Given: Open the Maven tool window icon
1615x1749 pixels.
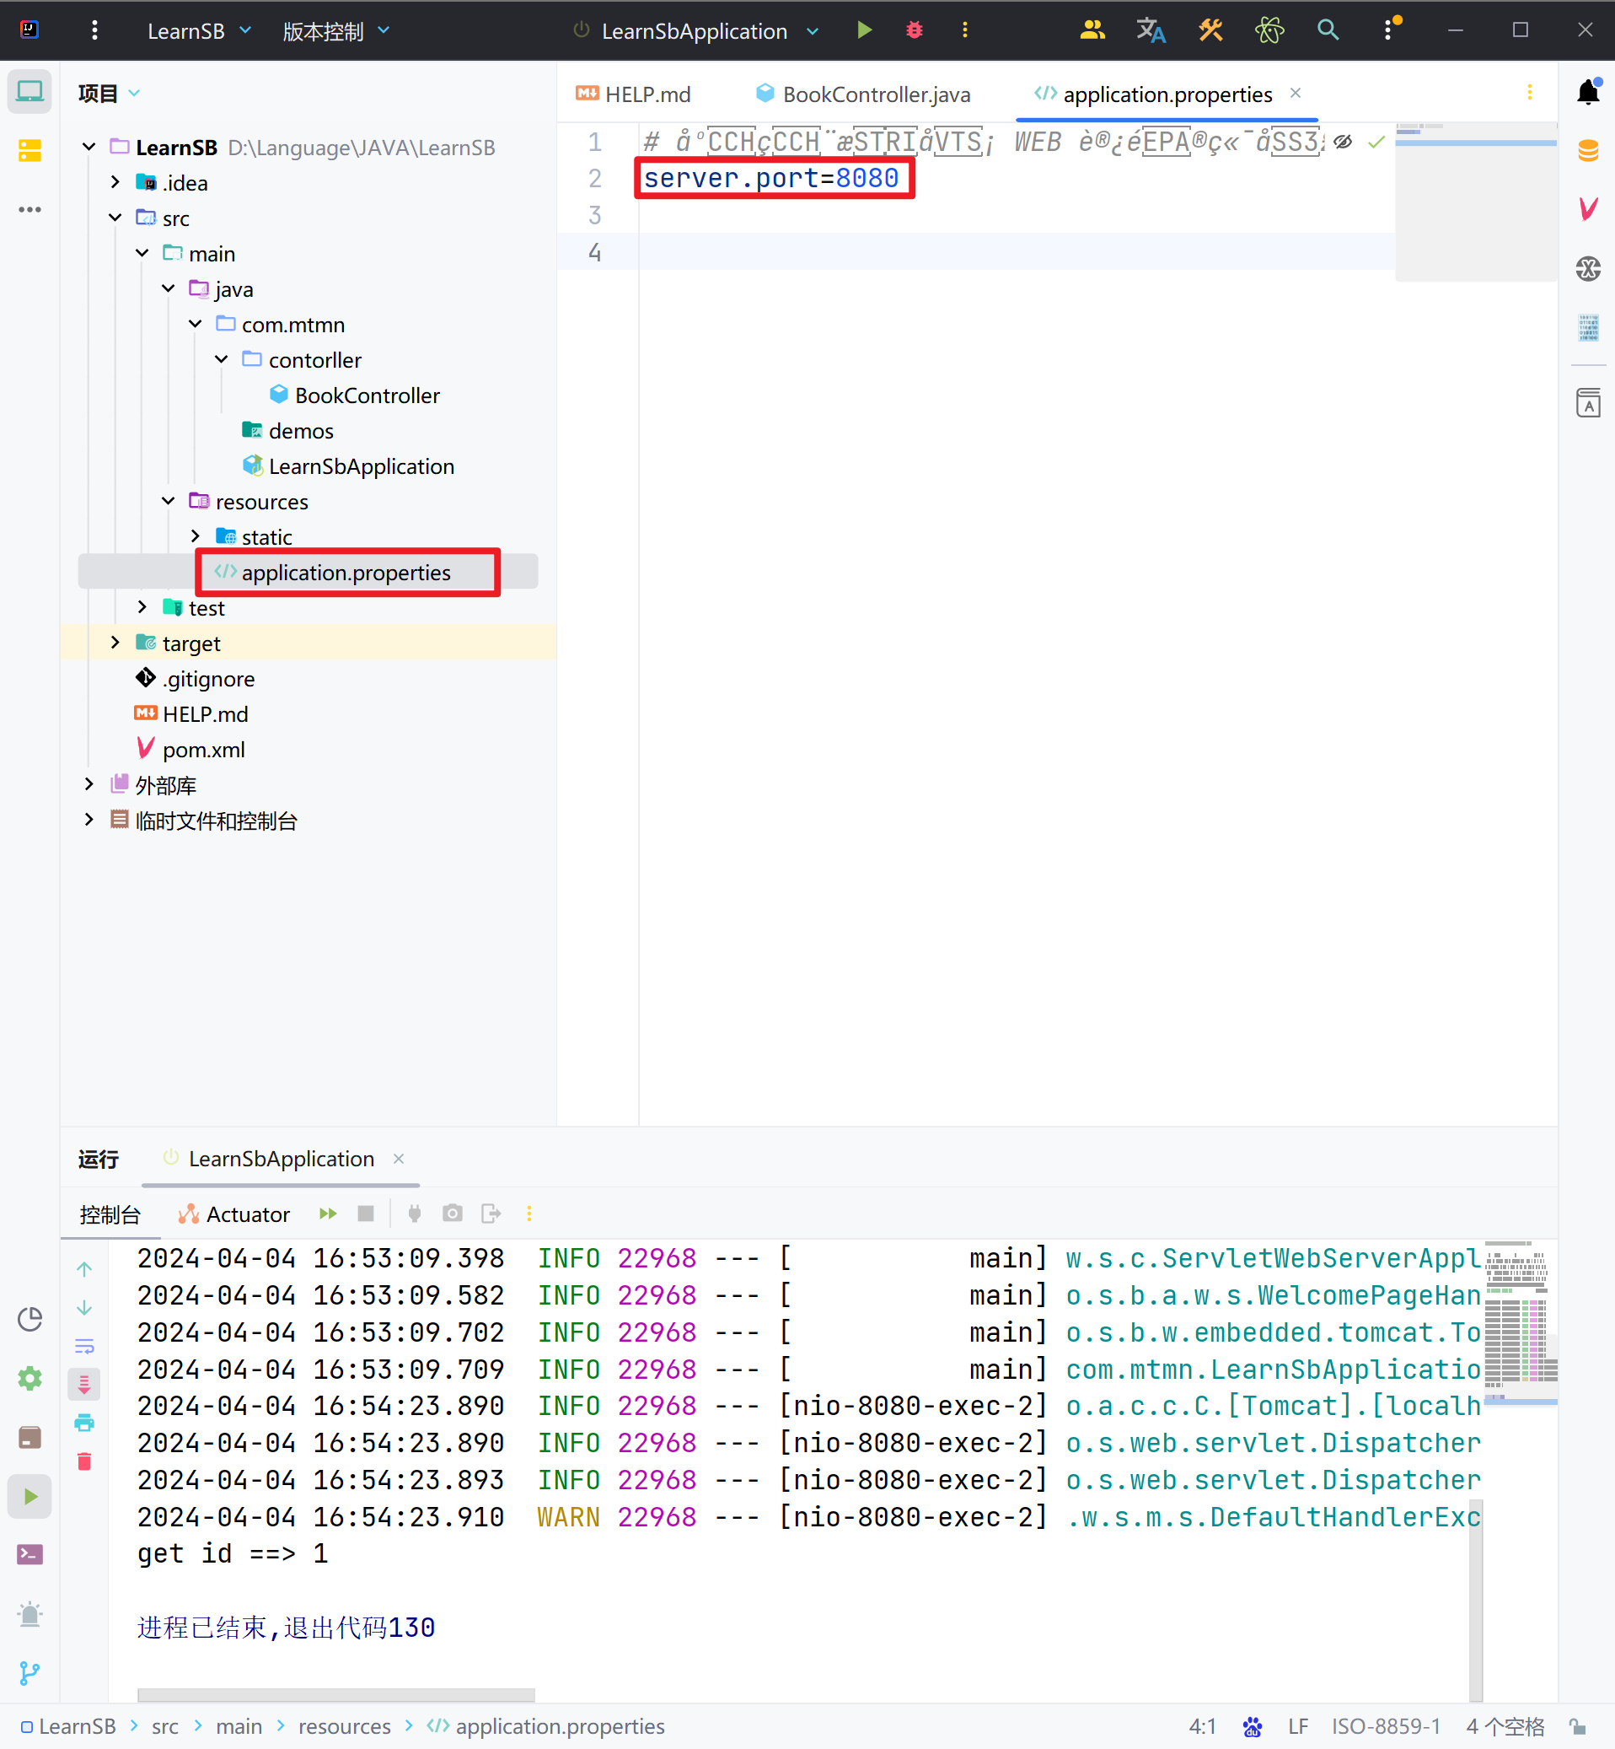Looking at the screenshot, I should pos(1587,208).
